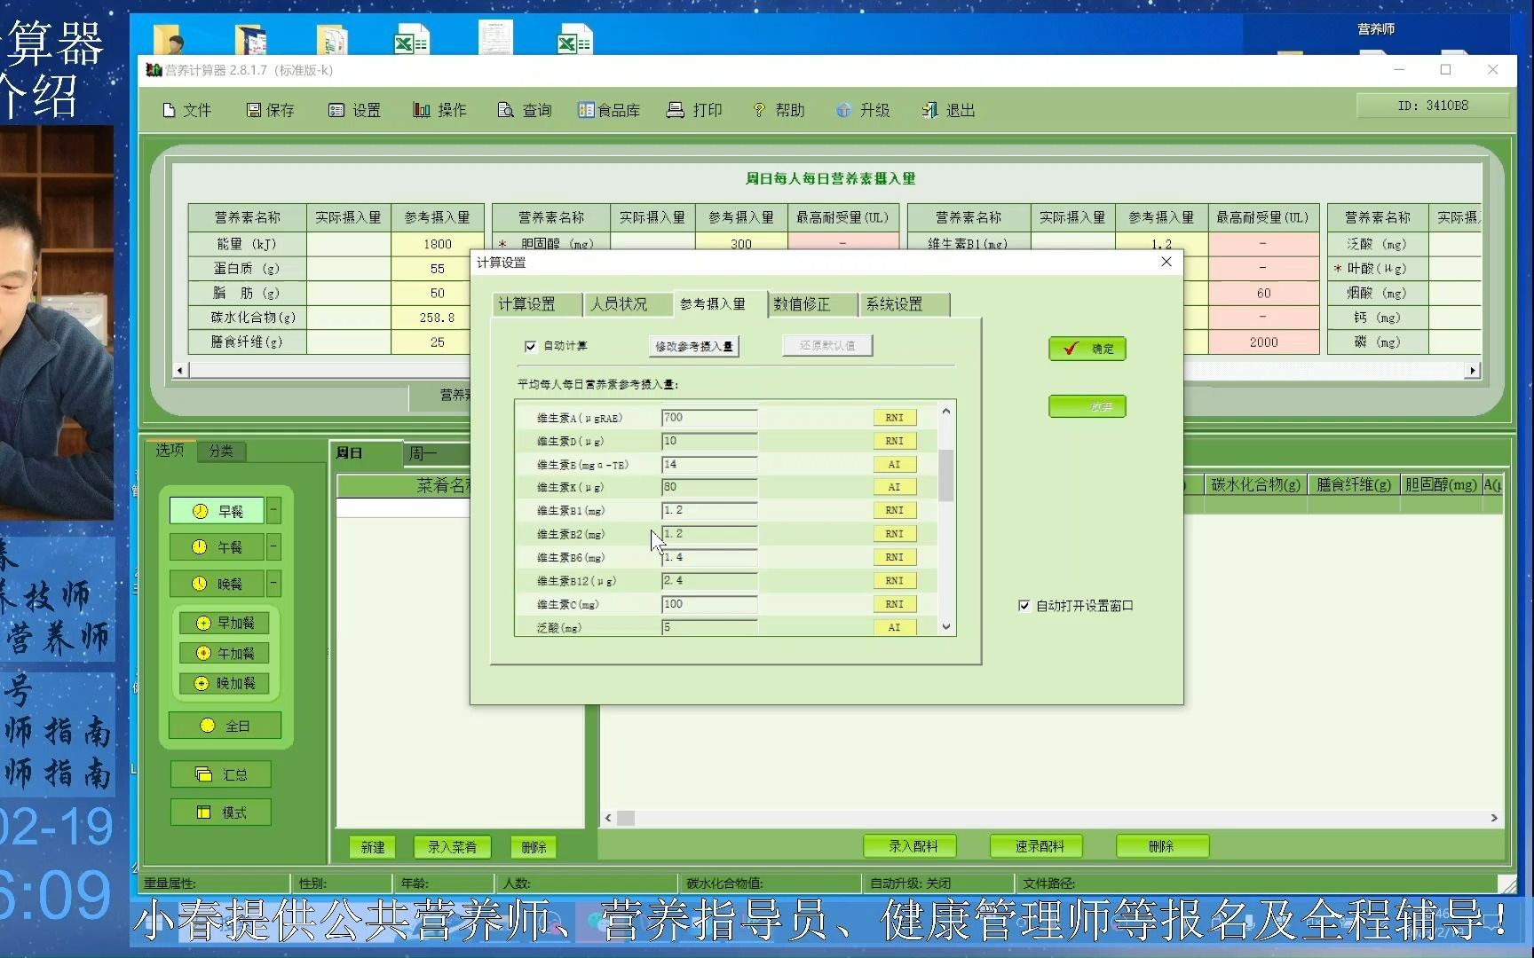
Task: Click the RNI tag for 维生素B6
Action: (894, 557)
